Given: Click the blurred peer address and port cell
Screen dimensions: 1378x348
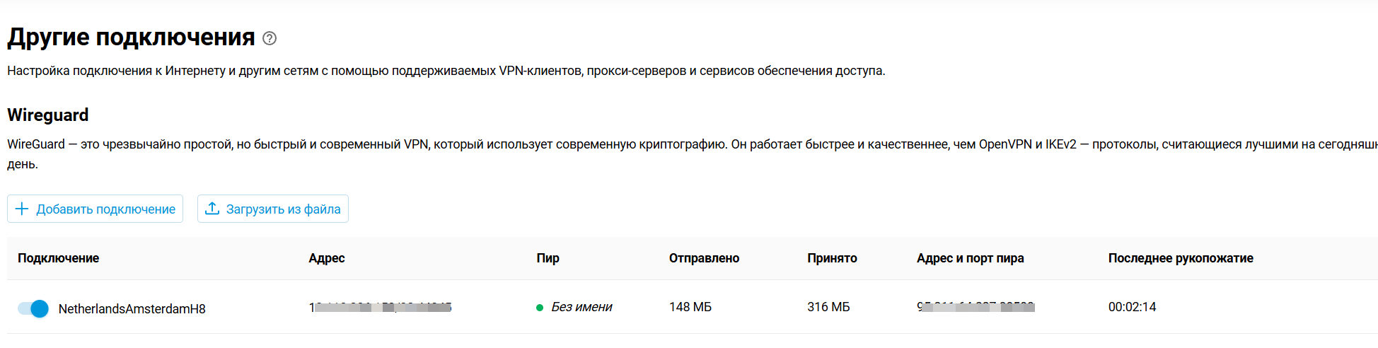Looking at the screenshot, I should [x=975, y=307].
